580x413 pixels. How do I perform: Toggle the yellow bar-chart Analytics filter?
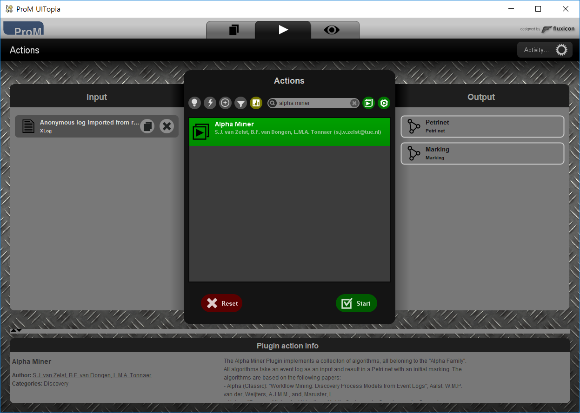click(x=256, y=103)
